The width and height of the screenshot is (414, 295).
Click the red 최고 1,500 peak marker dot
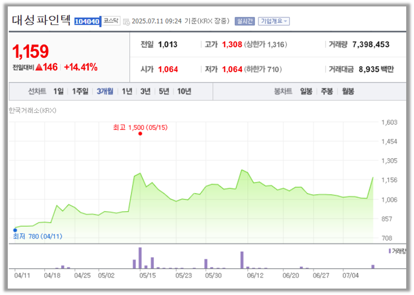point(140,134)
